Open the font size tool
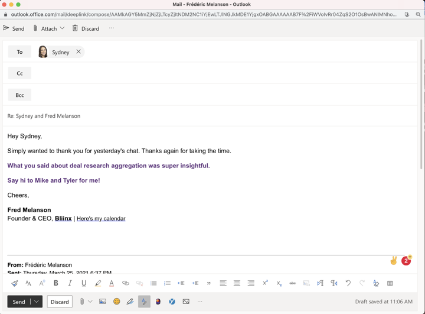 (x=28, y=283)
